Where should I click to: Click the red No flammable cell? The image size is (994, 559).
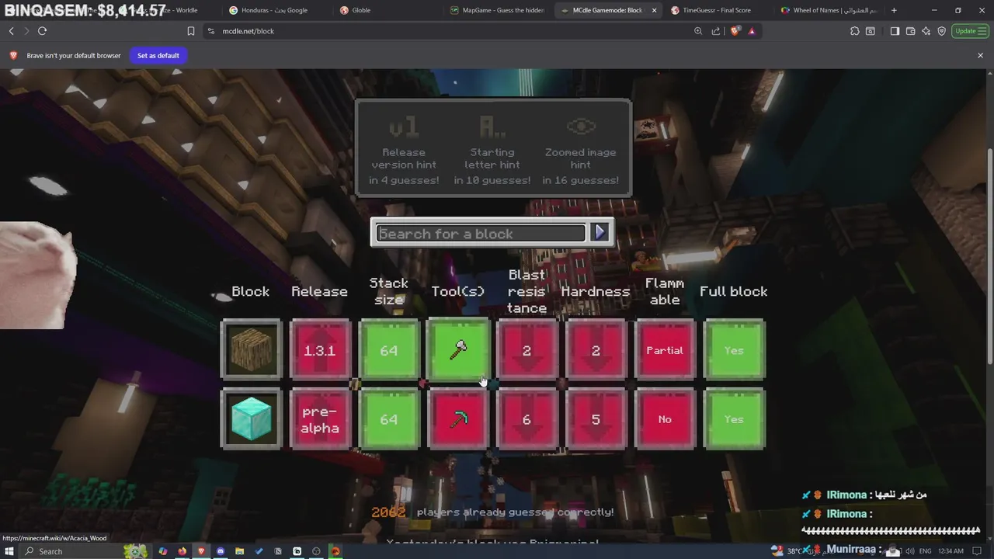click(x=665, y=419)
